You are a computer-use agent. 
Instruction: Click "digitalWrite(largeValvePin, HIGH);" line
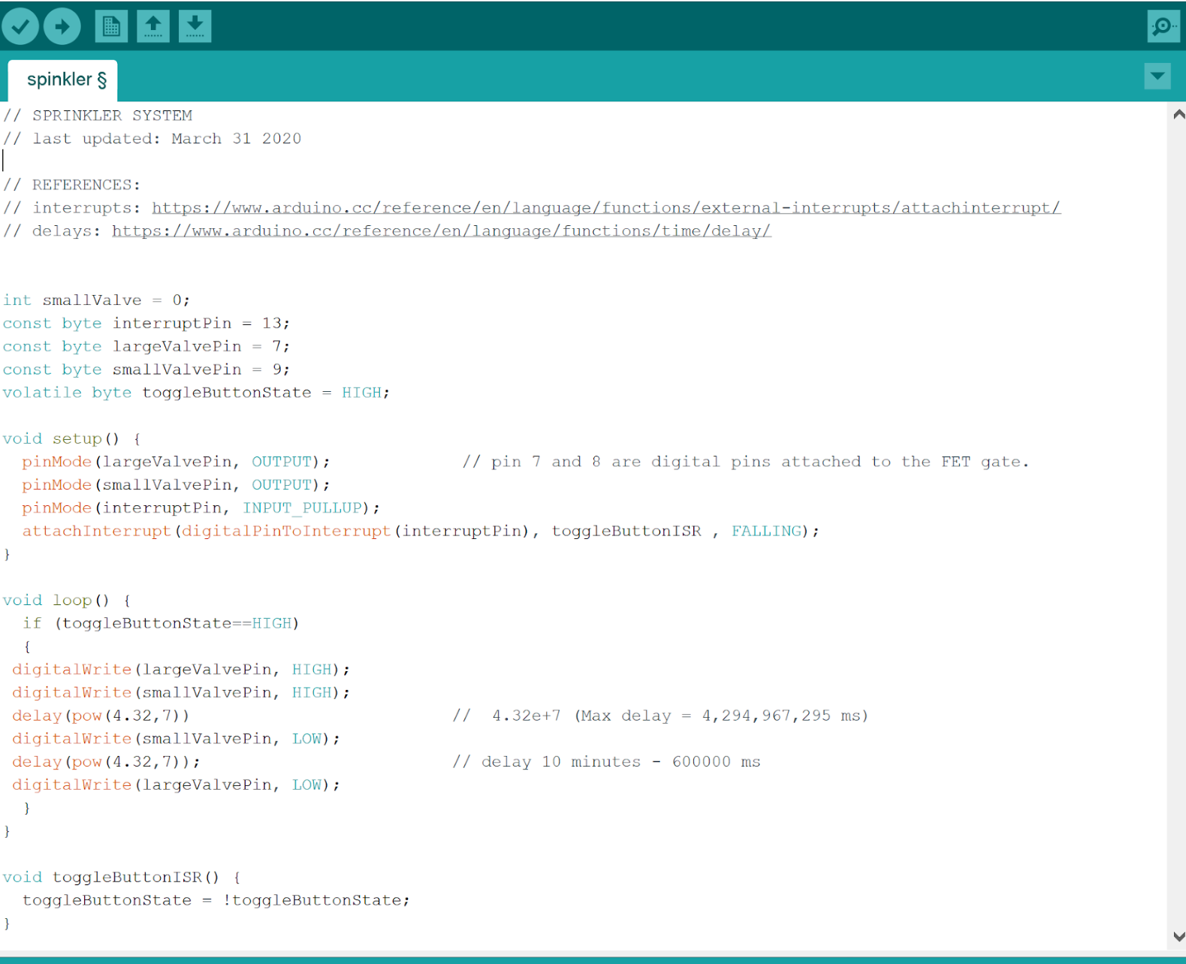click(x=181, y=670)
